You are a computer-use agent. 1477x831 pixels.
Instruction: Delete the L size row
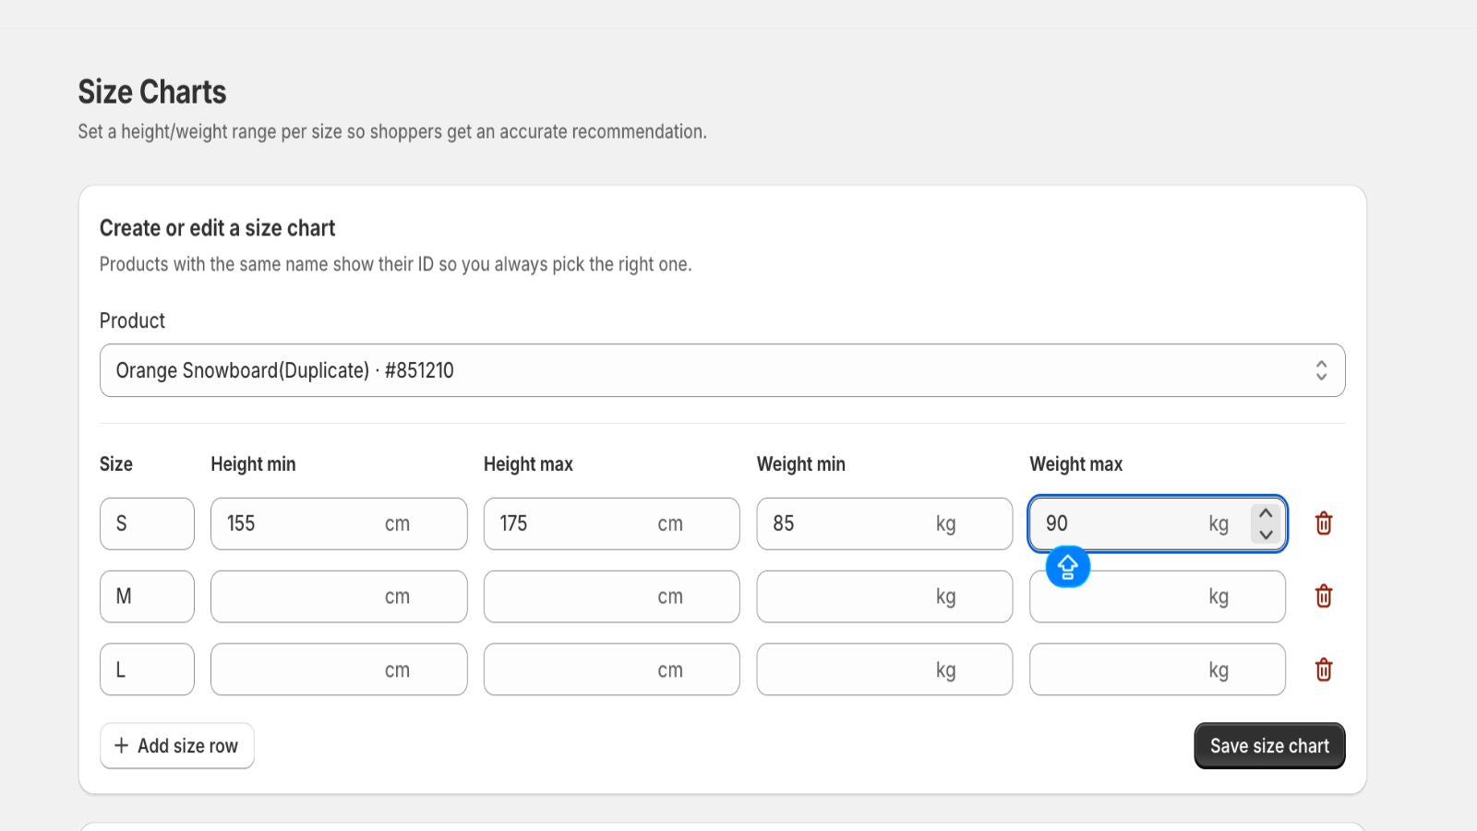coord(1324,669)
